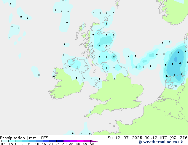Click the 'GFS' model label
188x145 pixels.
coord(44,138)
